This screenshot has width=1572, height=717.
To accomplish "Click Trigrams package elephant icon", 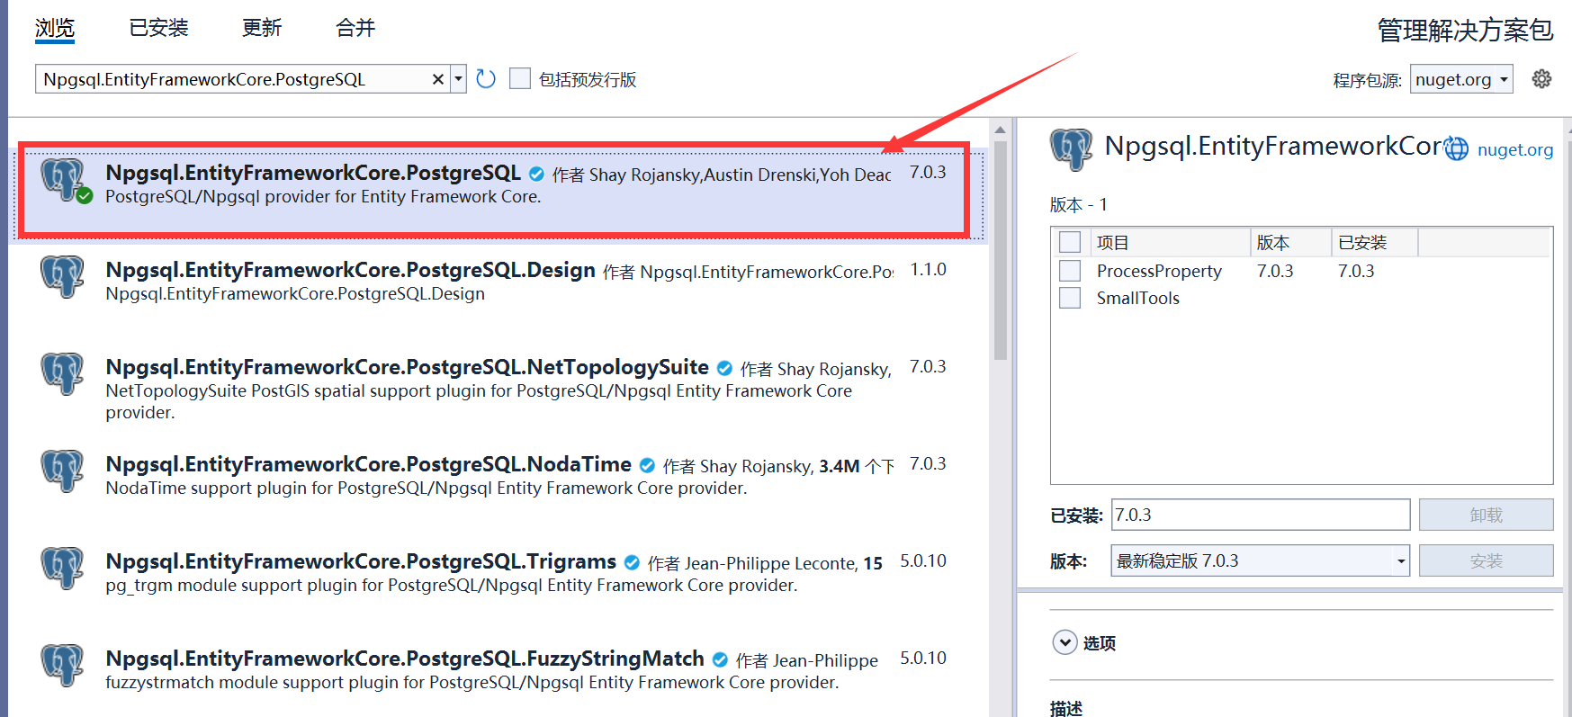I will click(62, 568).
